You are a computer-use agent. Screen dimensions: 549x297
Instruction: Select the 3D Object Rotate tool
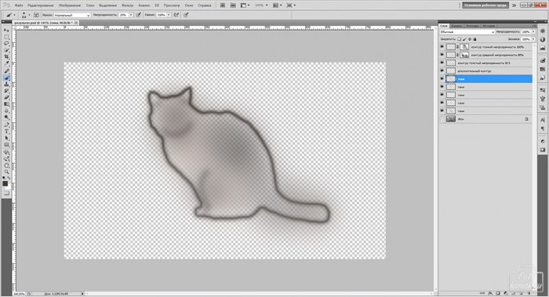click(6, 152)
